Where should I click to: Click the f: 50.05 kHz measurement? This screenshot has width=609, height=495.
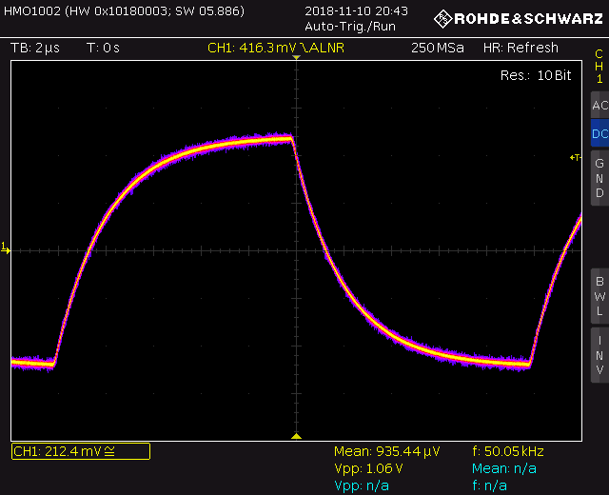pyautogui.click(x=508, y=451)
